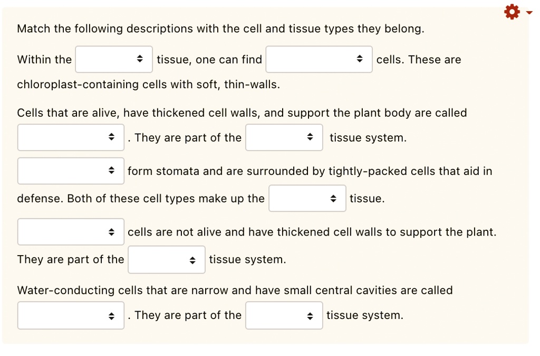This screenshot has width=540, height=356.
Task: Open the cells dropdown after "one can find"
Action: pyautogui.click(x=319, y=59)
